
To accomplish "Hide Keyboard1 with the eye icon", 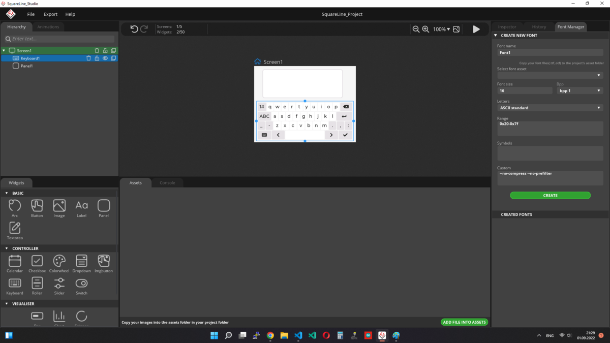I will pyautogui.click(x=105, y=58).
